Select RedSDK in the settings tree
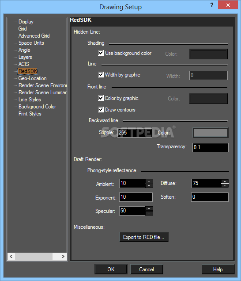Viewport: 241px width, 281px height. 28,71
